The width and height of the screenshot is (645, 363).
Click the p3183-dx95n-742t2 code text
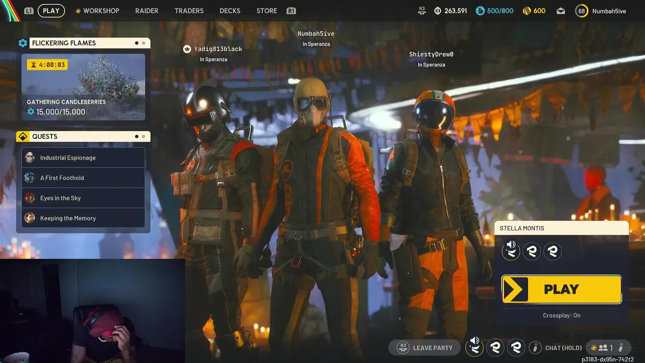coord(608,359)
